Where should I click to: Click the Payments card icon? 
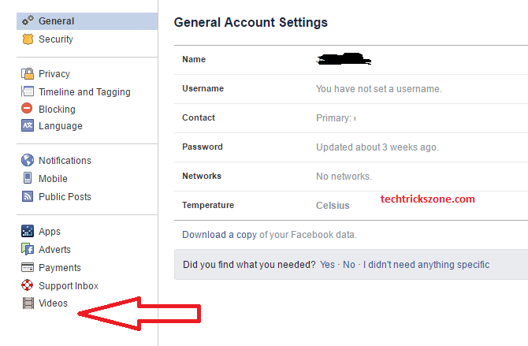[28, 268]
